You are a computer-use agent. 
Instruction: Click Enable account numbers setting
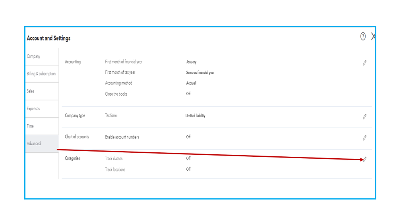122,137
